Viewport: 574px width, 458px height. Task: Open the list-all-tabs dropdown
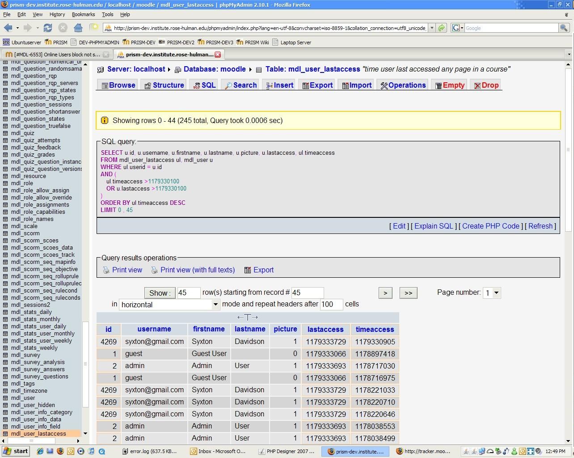tap(569, 55)
